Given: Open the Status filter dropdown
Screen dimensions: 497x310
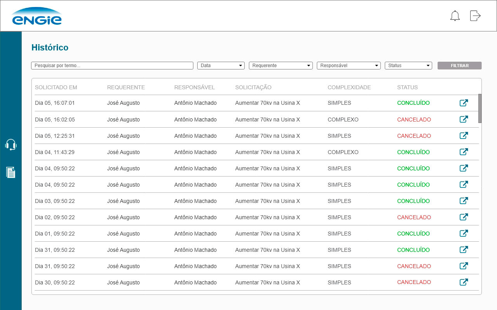Looking at the screenshot, I should 408,66.
